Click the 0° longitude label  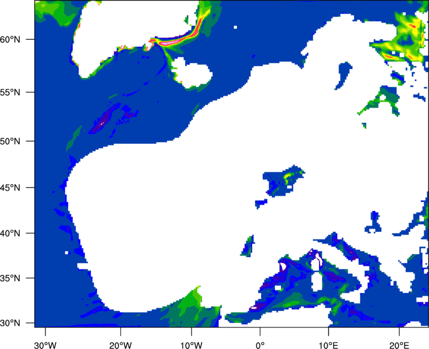point(260,345)
